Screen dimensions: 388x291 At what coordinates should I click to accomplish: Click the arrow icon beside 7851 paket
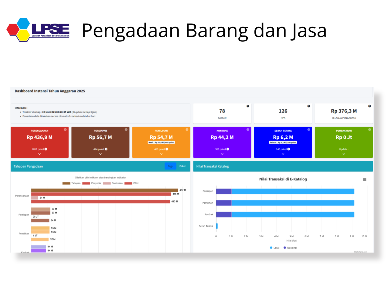pyautogui.click(x=46, y=149)
